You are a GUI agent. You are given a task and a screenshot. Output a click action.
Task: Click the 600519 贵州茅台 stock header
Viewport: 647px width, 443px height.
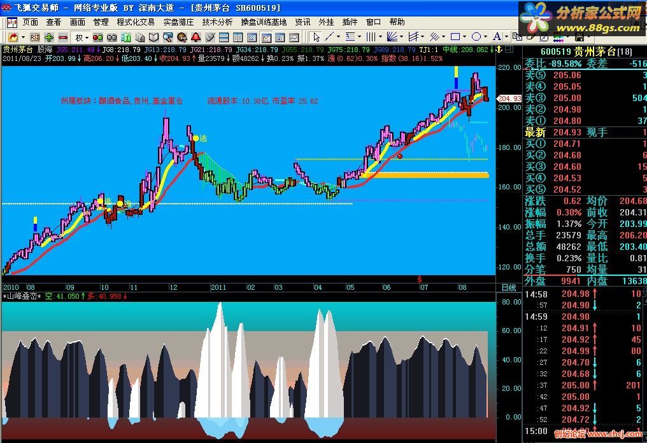(586, 51)
